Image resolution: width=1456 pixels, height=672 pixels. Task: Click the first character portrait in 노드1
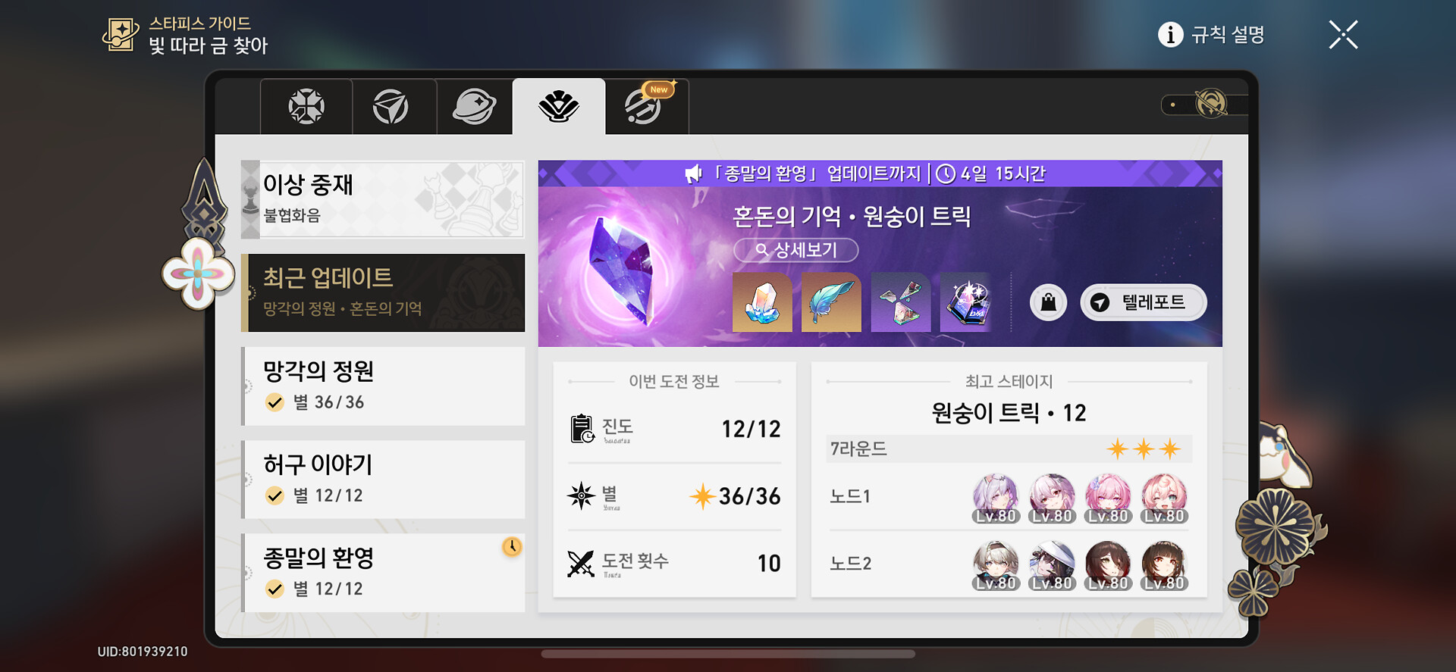pyautogui.click(x=995, y=499)
